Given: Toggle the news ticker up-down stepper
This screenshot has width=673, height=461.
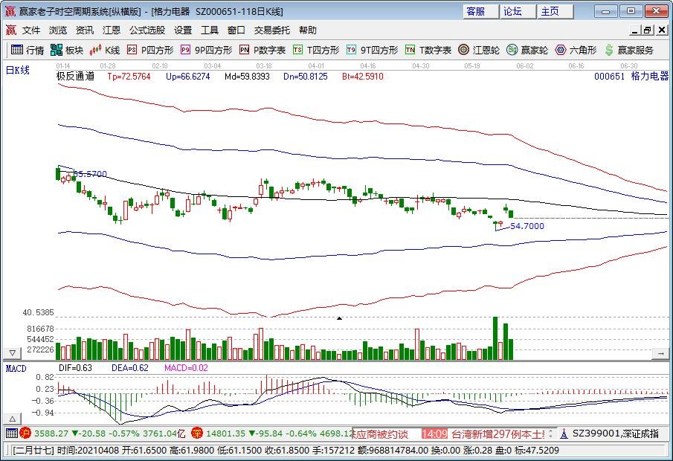Looking at the screenshot, I should click(551, 433).
